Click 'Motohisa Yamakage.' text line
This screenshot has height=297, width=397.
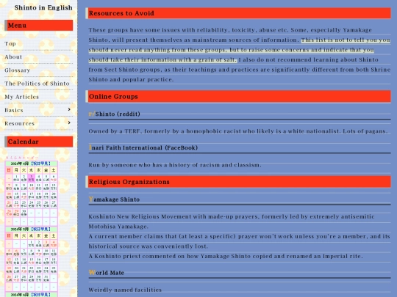coord(118,227)
